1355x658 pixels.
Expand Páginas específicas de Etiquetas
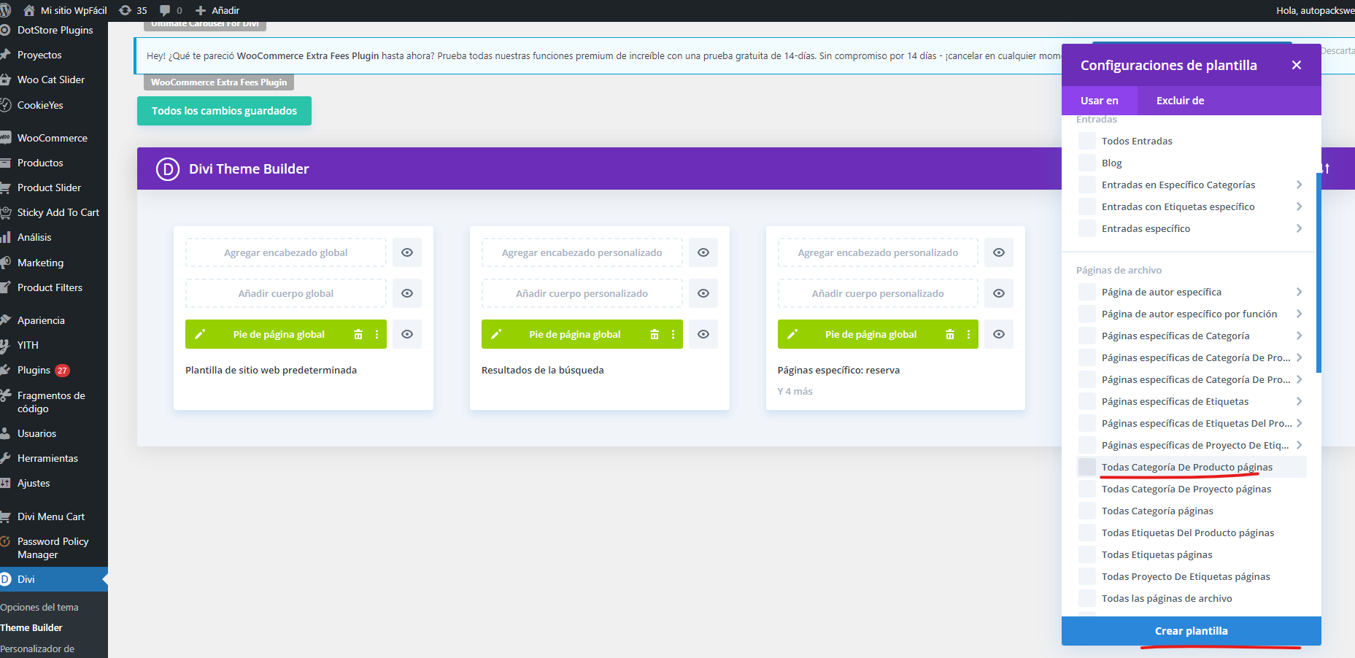coord(1299,401)
